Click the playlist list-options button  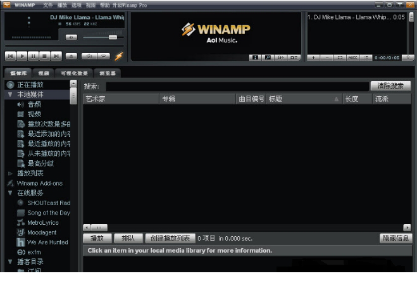point(366,58)
